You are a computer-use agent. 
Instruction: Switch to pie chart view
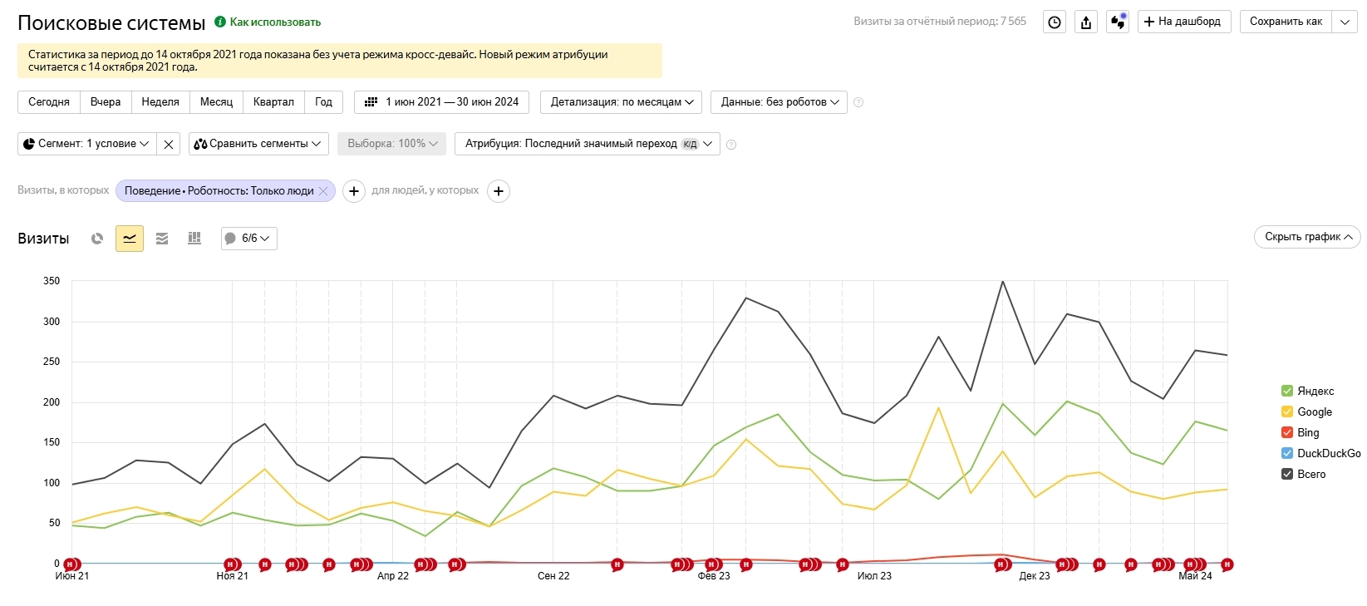click(97, 239)
